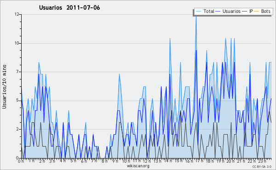Click the x-axis label '11 h'
Image resolution: width=276 pixels, height=170 pixels.
137,161
